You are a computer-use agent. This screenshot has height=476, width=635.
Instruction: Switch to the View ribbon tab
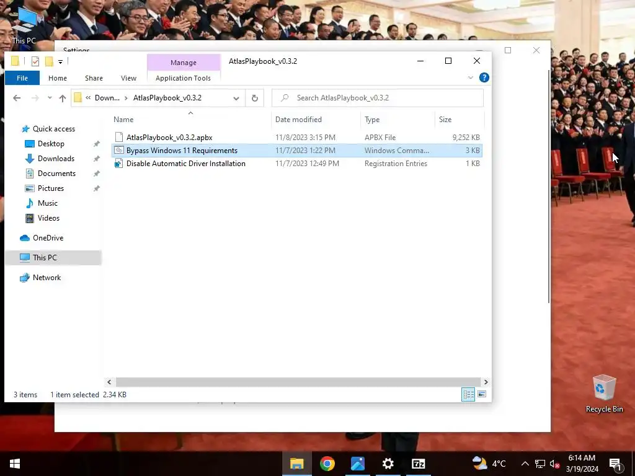click(x=128, y=78)
